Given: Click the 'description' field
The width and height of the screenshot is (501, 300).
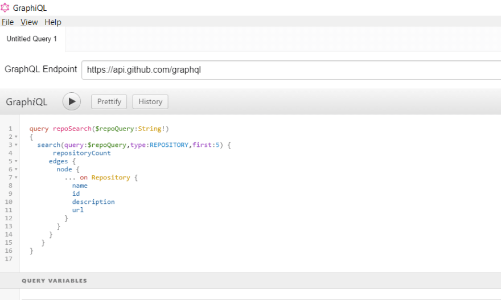Looking at the screenshot, I should (x=93, y=202).
